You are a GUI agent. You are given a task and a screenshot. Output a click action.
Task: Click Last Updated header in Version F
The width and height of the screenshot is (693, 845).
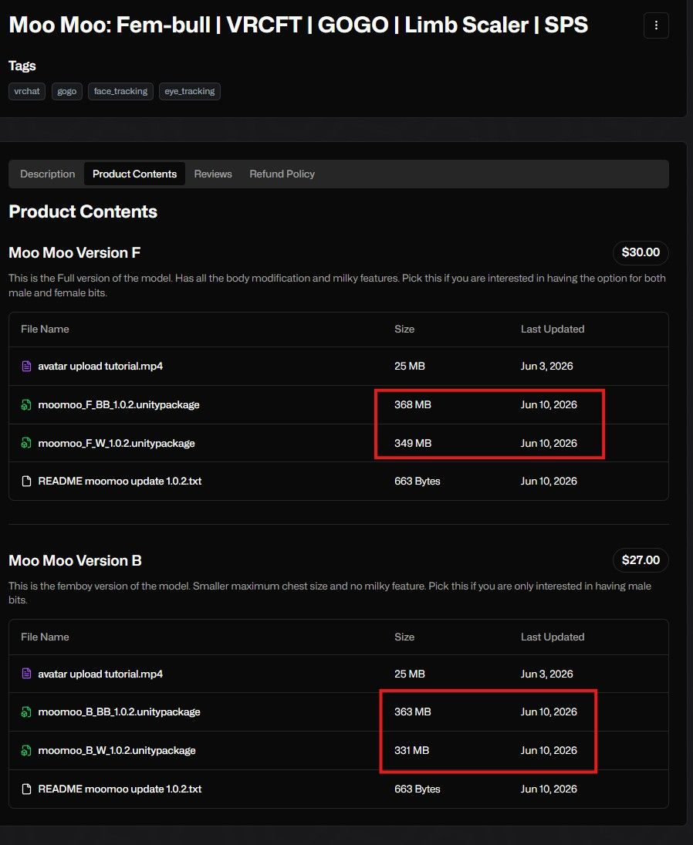point(553,330)
